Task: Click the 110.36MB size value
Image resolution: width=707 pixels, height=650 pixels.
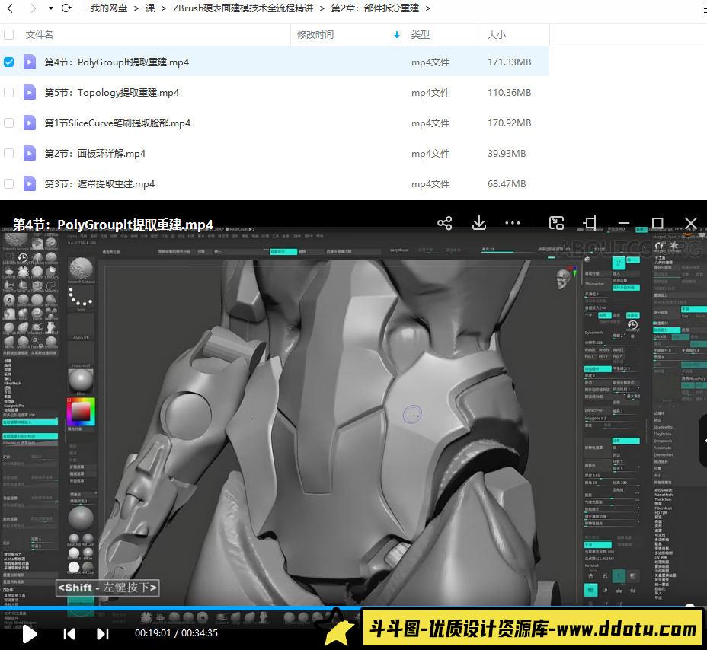Action: pos(509,92)
